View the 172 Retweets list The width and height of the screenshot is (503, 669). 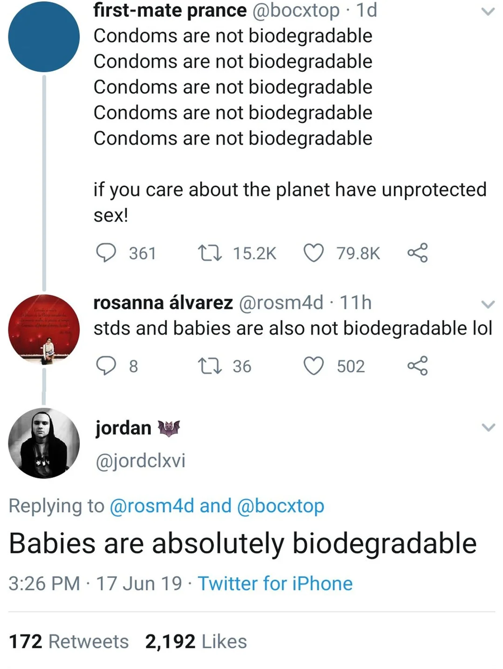tap(69, 641)
